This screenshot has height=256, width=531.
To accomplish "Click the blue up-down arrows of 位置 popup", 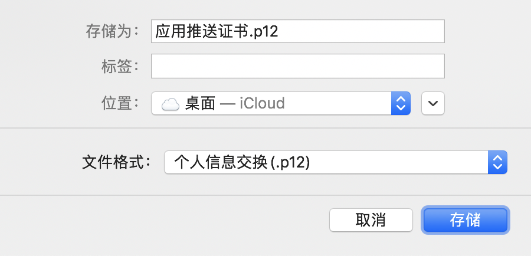I will [x=401, y=103].
